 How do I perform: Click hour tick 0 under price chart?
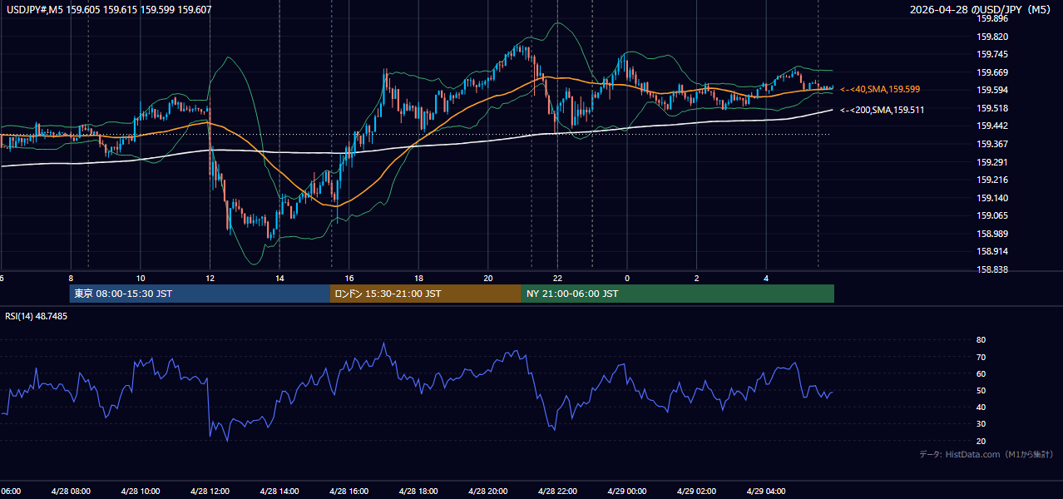point(627,279)
